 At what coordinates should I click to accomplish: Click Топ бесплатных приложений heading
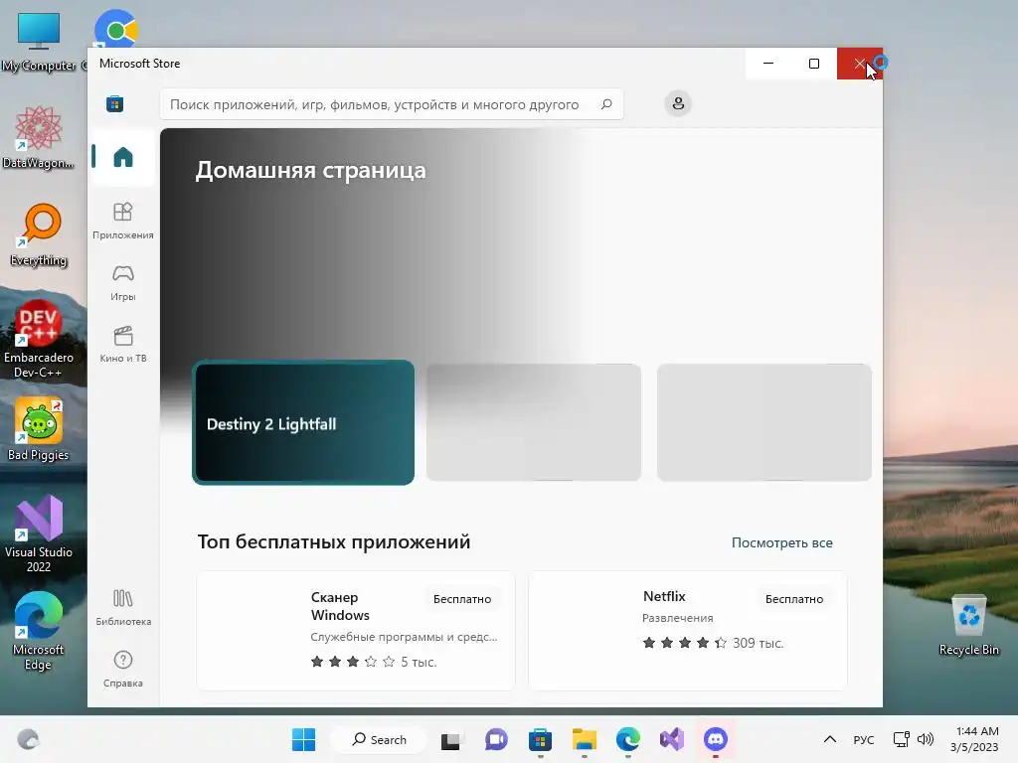click(334, 541)
